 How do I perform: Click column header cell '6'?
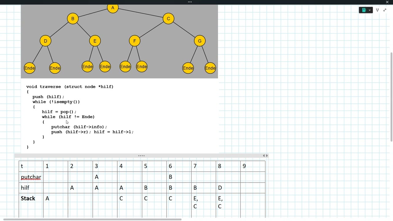tap(179, 166)
